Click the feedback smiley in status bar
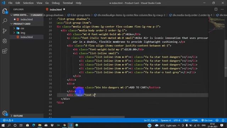Screen dimensions: 227x128 pyautogui.click(x=217, y=120)
